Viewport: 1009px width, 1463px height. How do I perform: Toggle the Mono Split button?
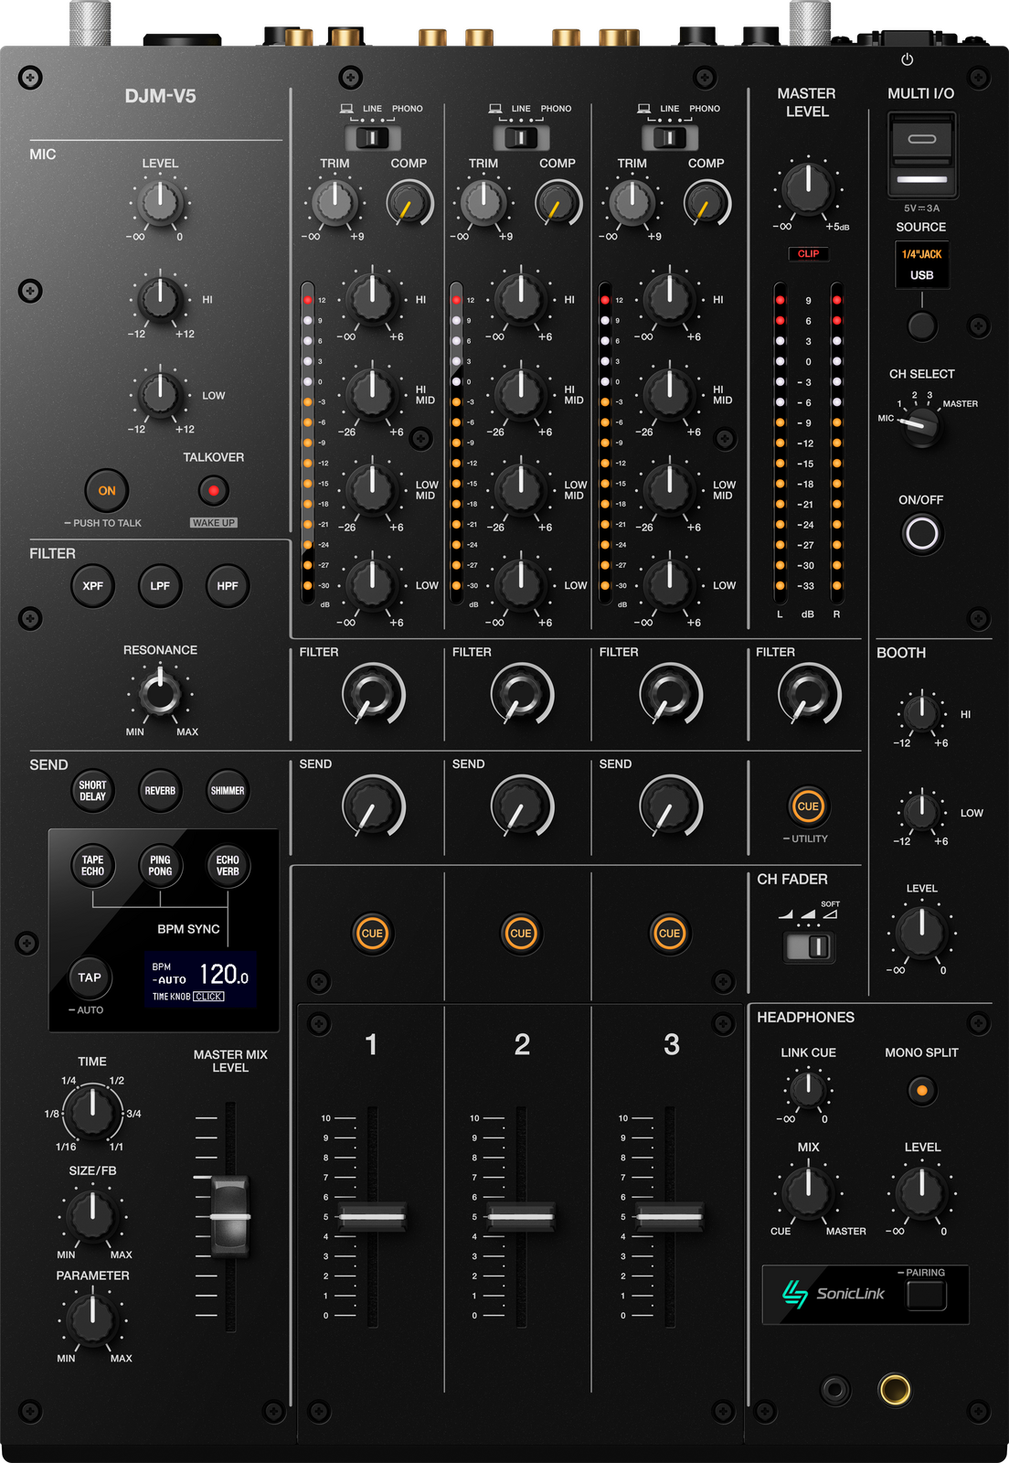point(921,1090)
